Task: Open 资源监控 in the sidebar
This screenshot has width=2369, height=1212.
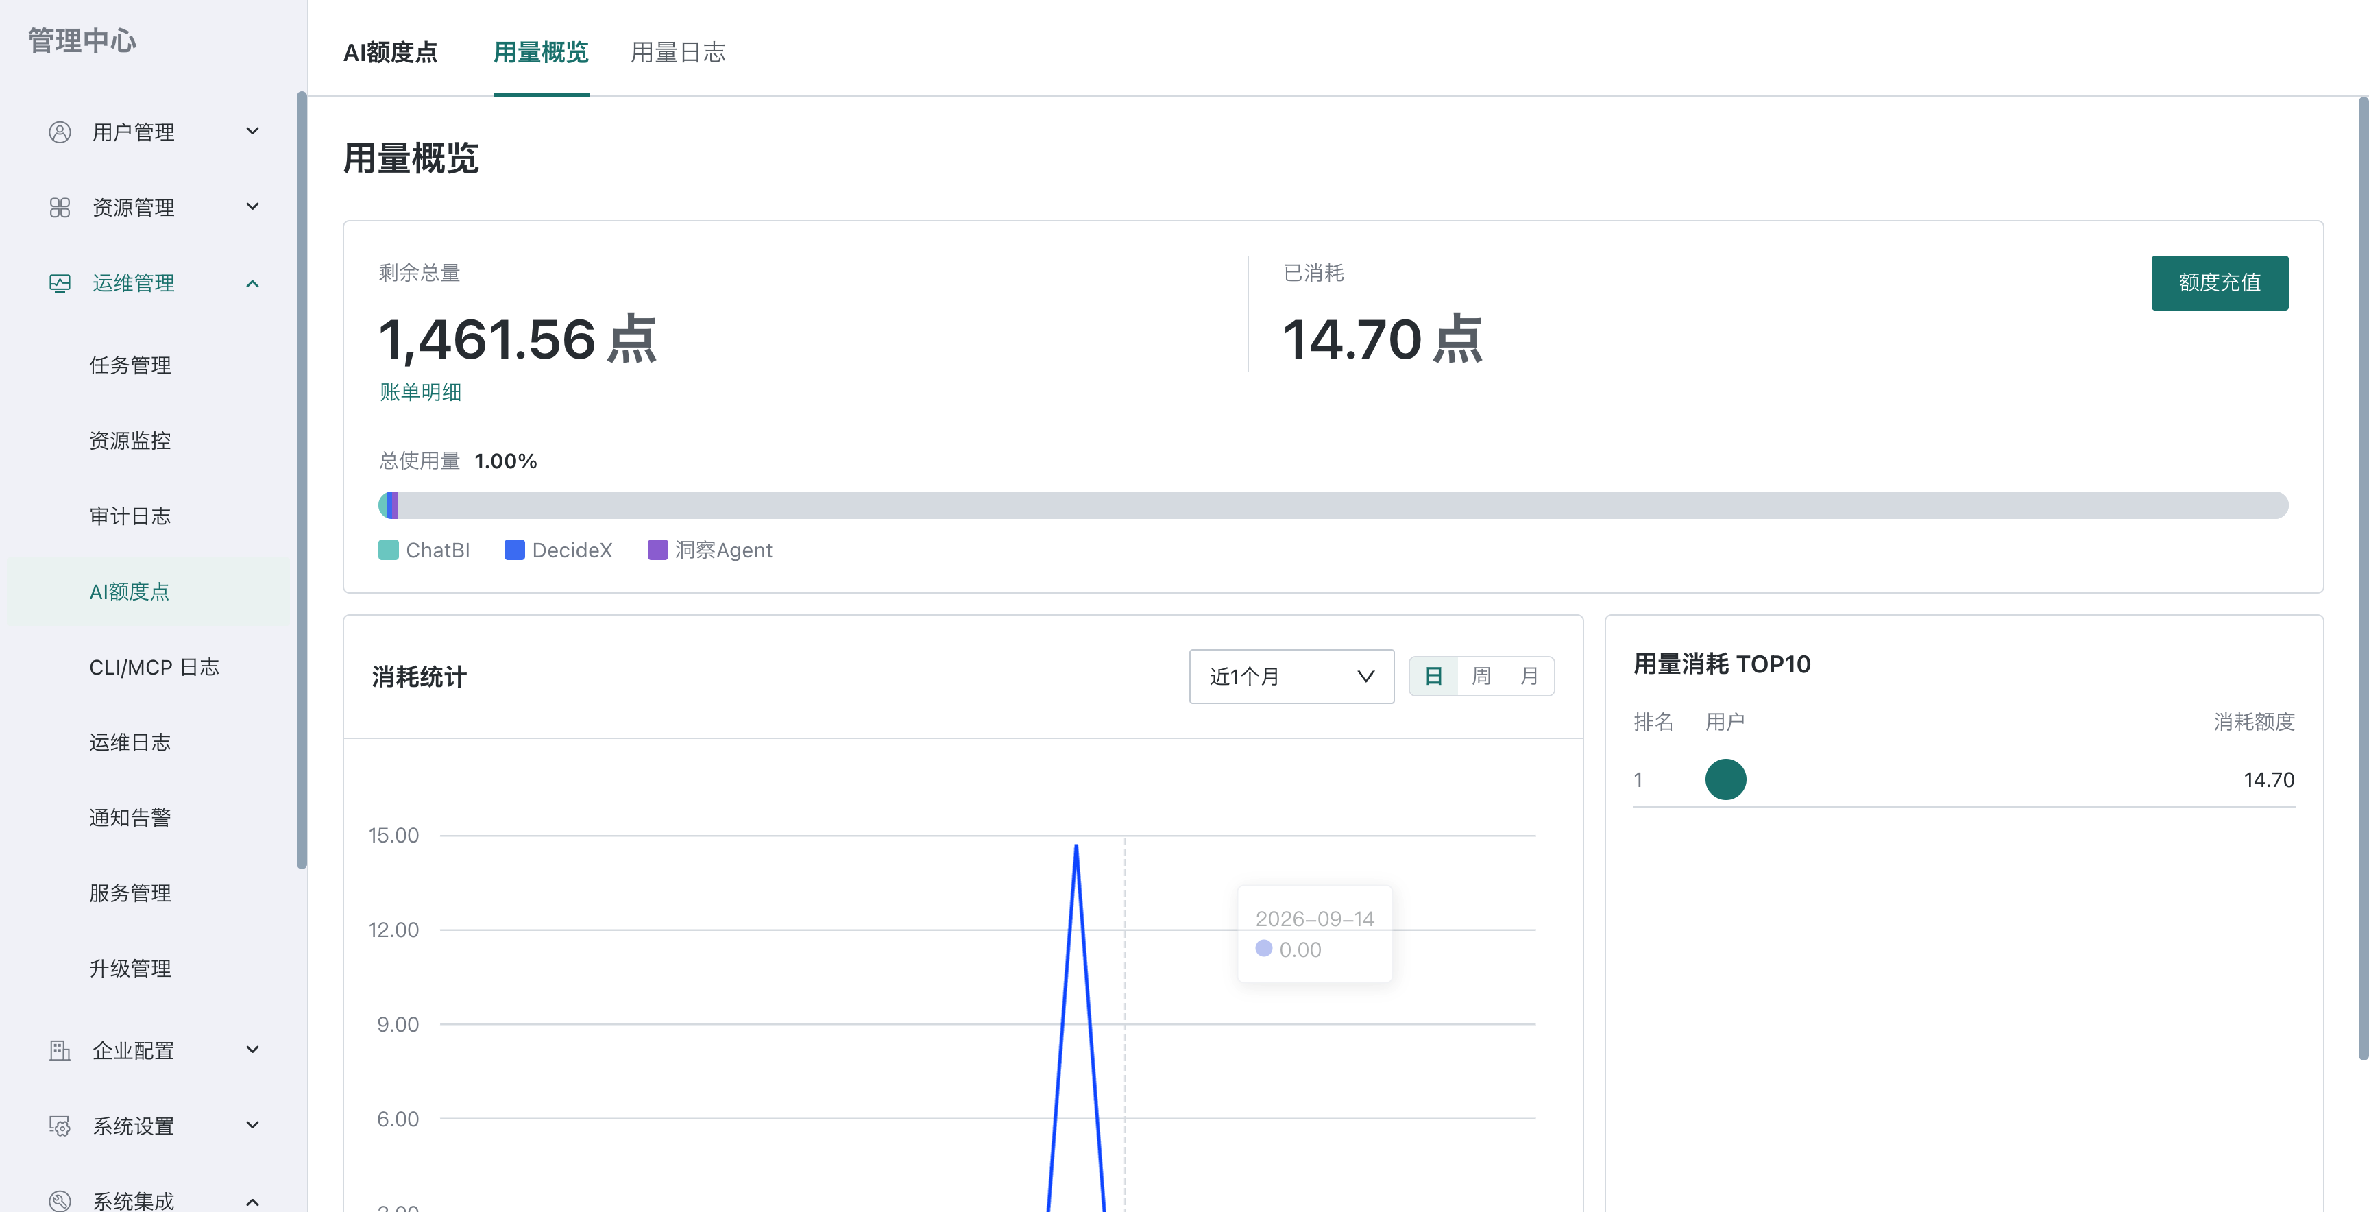Action: coord(130,441)
